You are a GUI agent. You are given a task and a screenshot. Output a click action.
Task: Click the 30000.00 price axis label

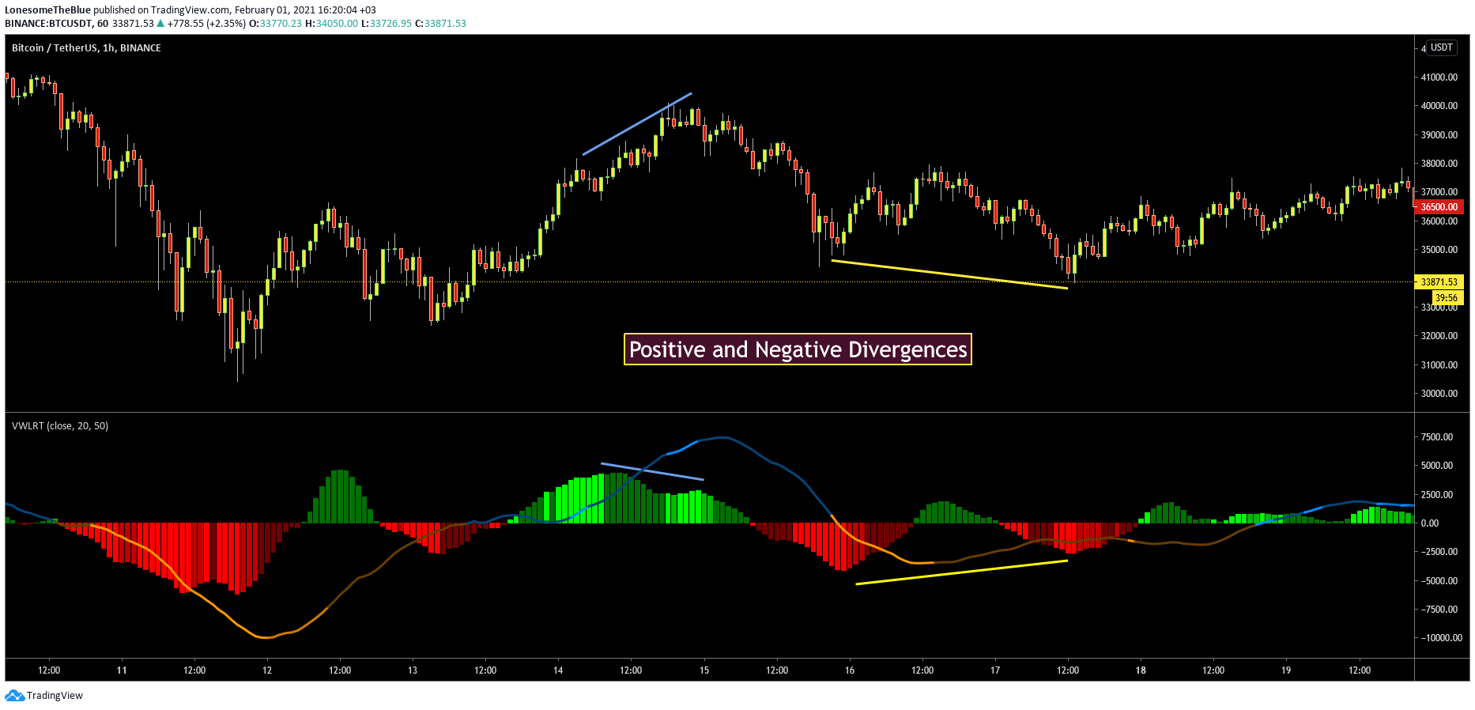coord(1439,394)
